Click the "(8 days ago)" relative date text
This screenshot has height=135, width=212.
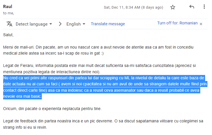[152, 7]
